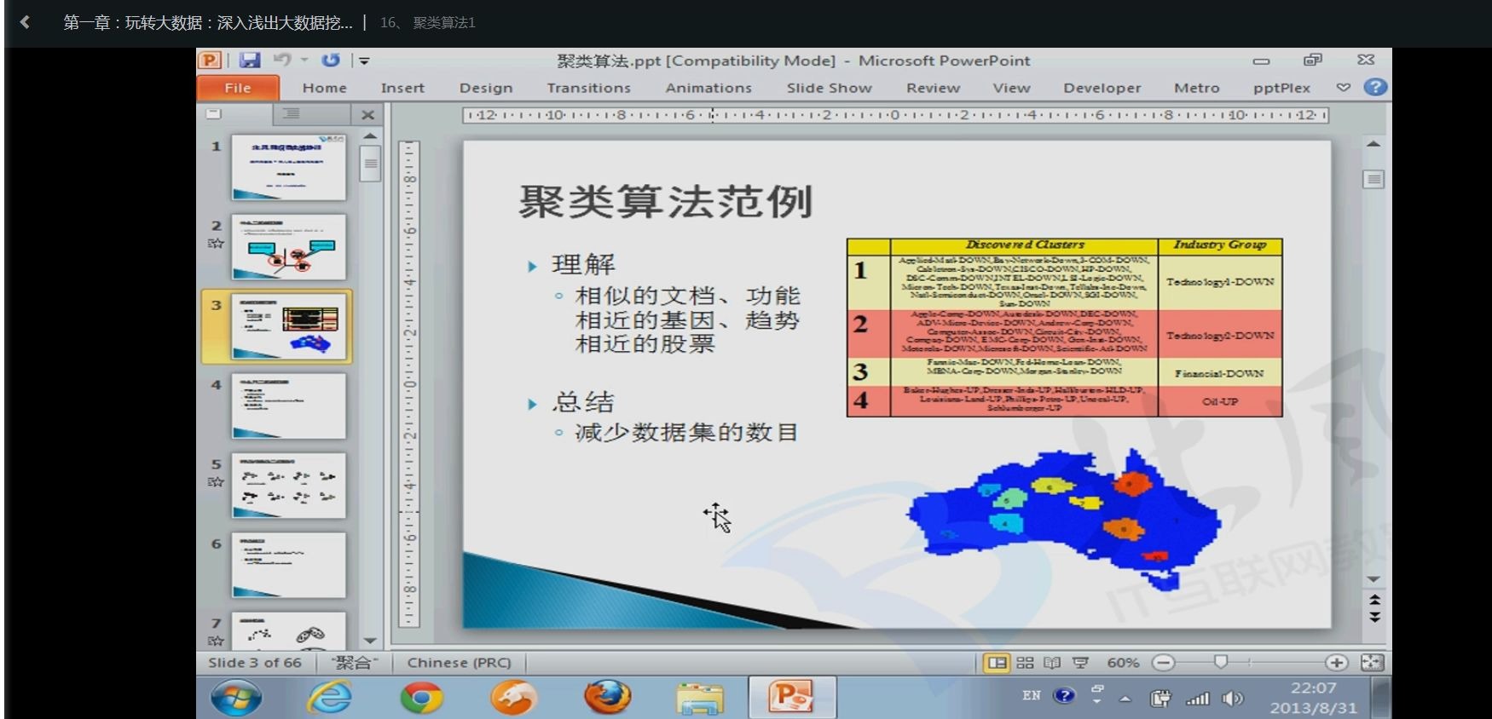Image resolution: width=1492 pixels, height=719 pixels.
Task: Click the 60% zoom level button
Action: 1123,663
